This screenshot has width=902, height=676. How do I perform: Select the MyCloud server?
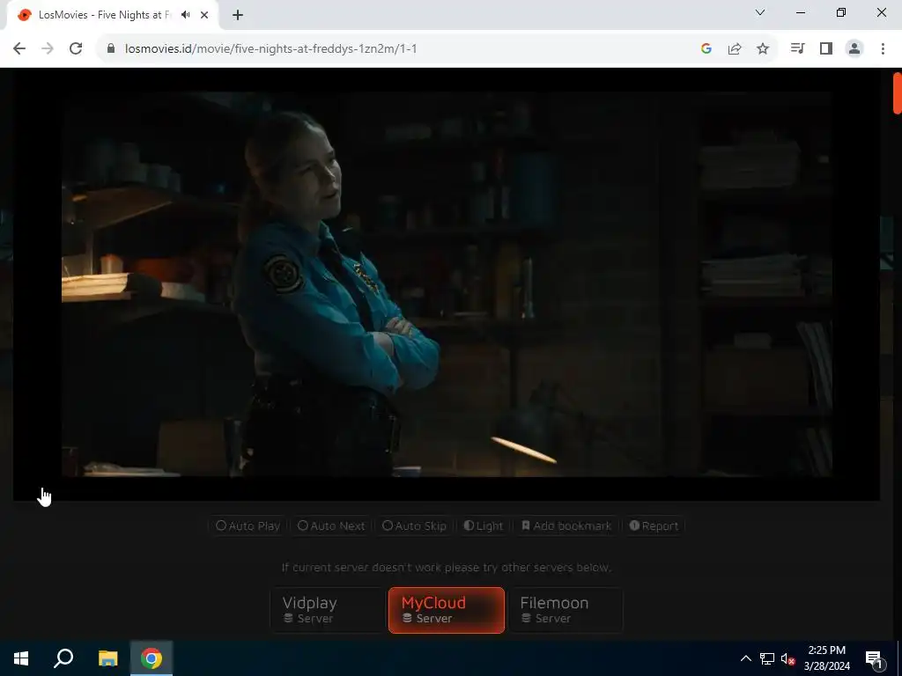(x=447, y=610)
